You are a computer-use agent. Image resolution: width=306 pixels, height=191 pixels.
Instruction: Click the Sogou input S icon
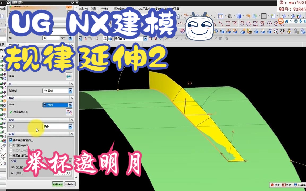pos(281,21)
